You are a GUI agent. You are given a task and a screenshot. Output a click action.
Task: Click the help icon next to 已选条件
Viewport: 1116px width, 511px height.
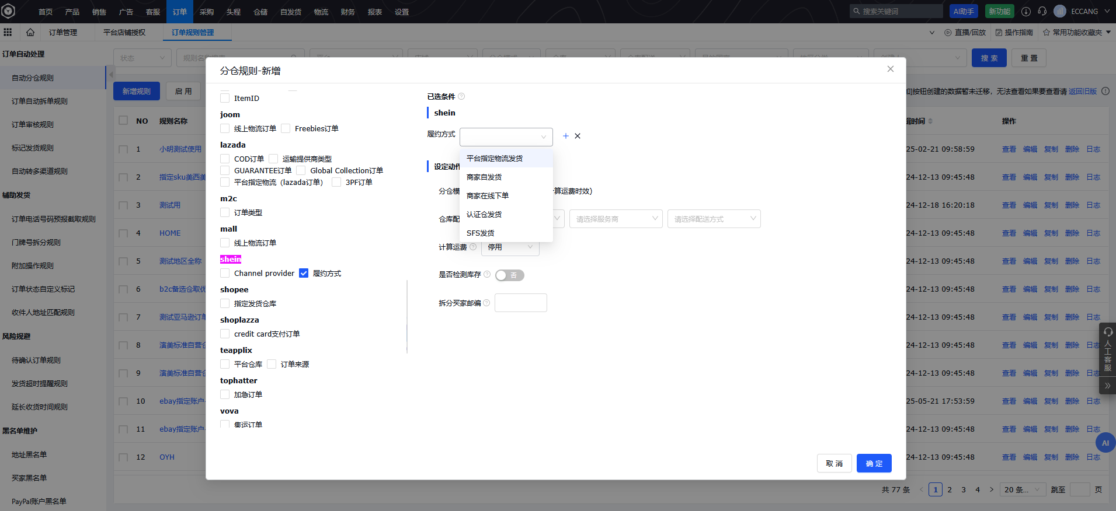(x=461, y=97)
